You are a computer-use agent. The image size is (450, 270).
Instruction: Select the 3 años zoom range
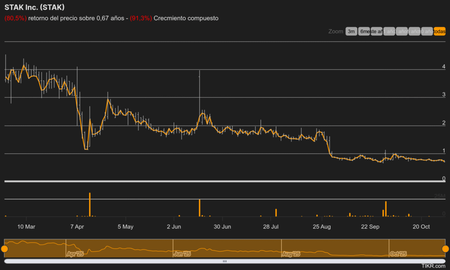(x=402, y=31)
